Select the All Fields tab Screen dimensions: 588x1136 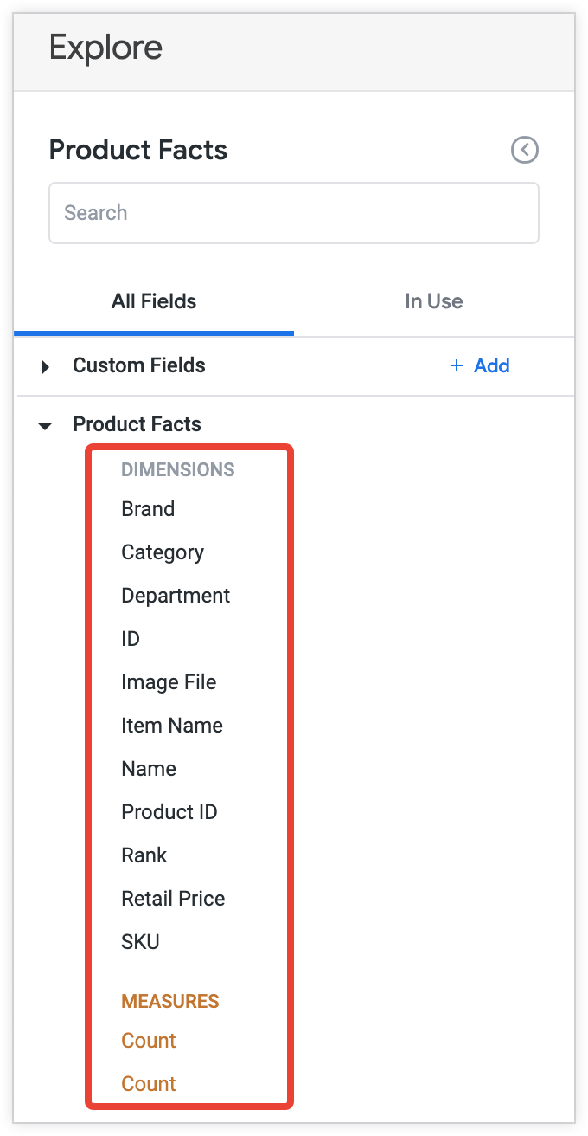coord(153,301)
